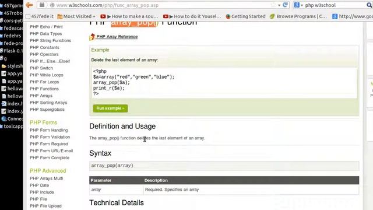Screen dimensions: 373x210
Task: Click the Technical Details heading
Action: pyautogui.click(x=117, y=202)
